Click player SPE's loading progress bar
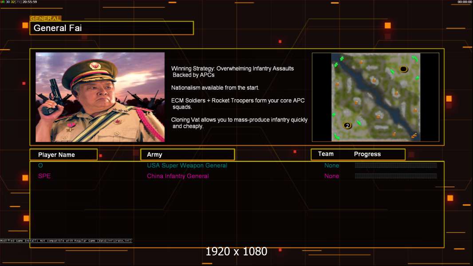Image resolution: width=473 pixels, height=266 pixels. point(396,176)
